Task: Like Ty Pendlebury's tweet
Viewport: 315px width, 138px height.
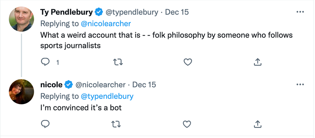Action: tap(187, 63)
